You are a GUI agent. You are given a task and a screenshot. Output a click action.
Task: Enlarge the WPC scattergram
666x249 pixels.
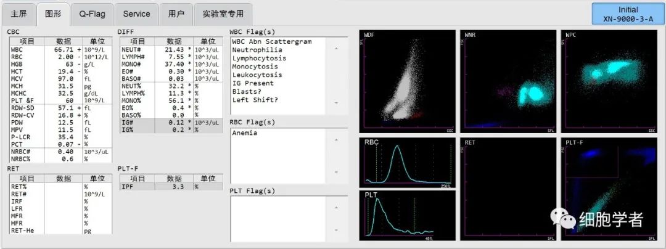[x=609, y=81]
